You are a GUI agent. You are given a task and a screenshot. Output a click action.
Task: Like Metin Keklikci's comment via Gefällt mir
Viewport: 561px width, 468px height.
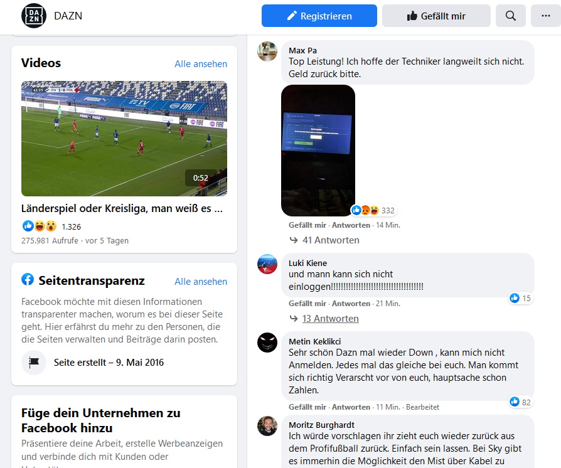307,407
